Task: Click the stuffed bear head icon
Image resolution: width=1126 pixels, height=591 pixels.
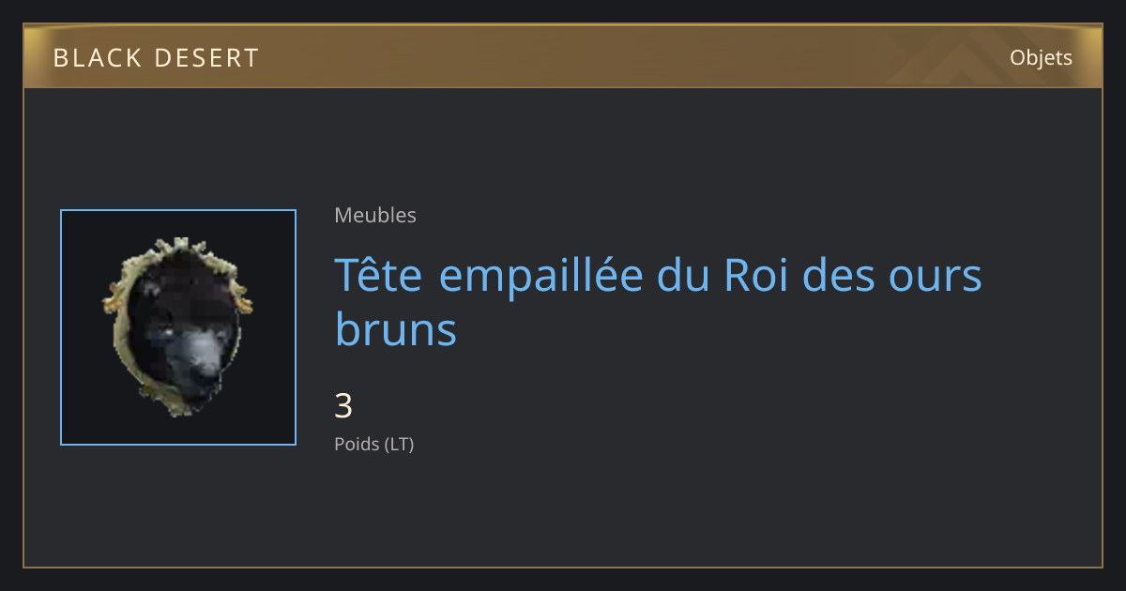Action: point(177,327)
